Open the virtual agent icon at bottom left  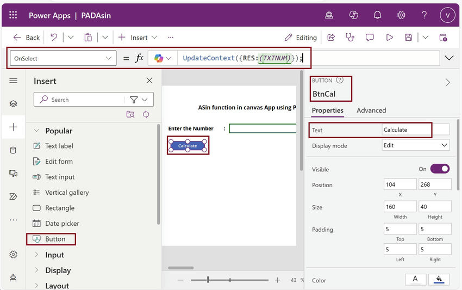pos(13,277)
